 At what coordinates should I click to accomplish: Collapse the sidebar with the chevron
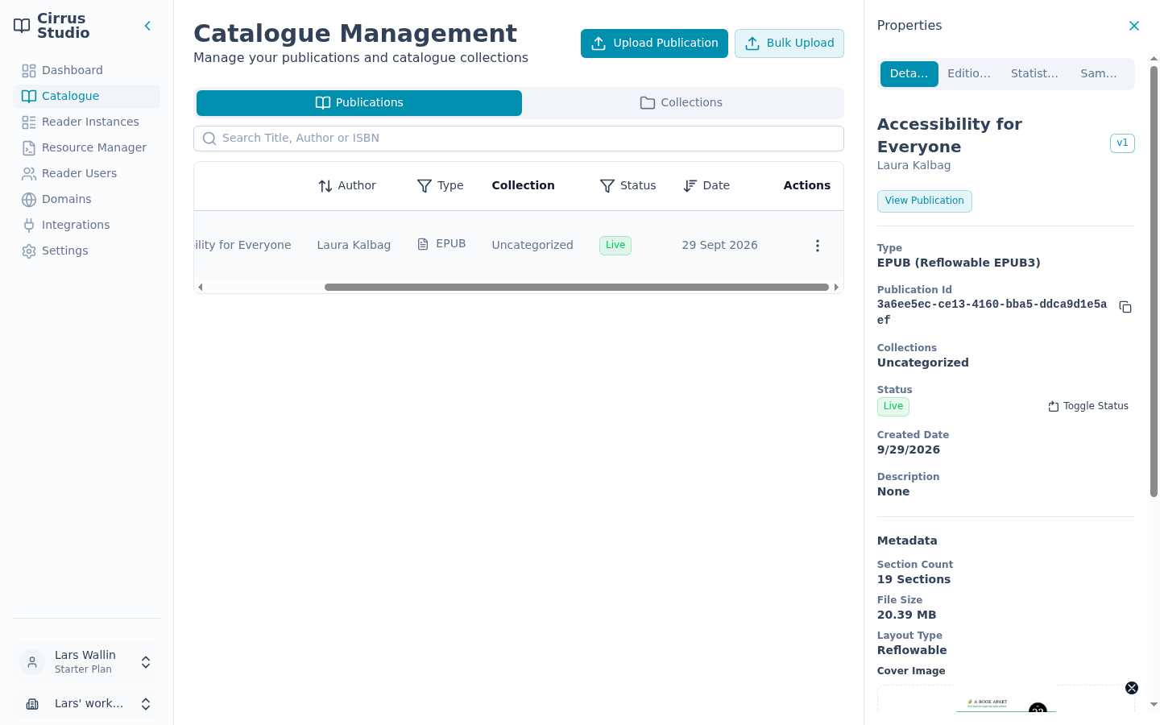147,26
